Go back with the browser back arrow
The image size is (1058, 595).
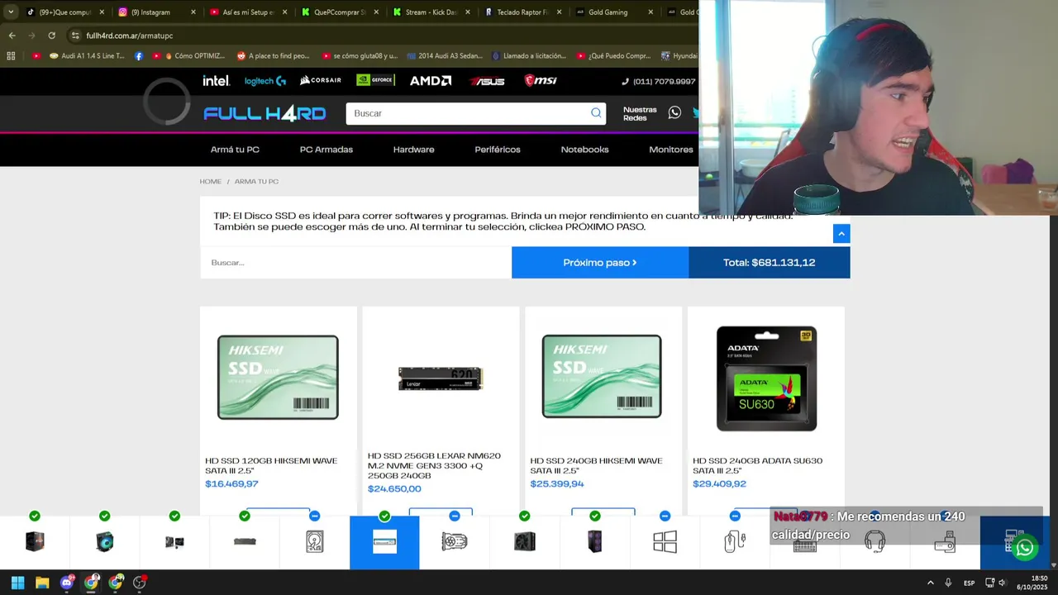click(x=12, y=36)
